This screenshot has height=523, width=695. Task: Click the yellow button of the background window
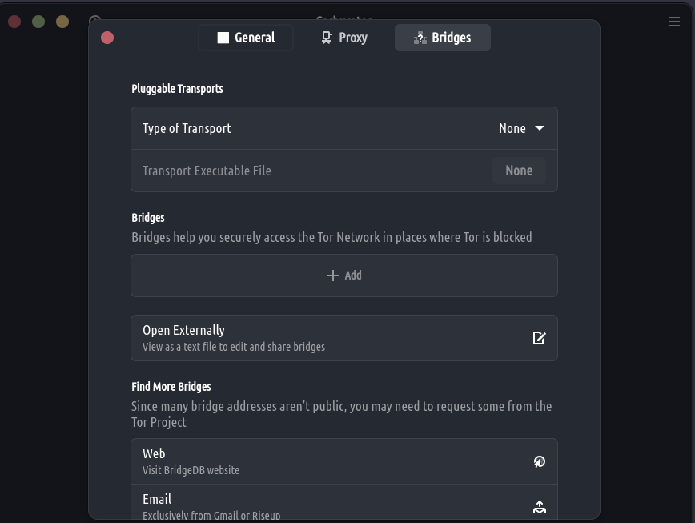pyautogui.click(x=62, y=22)
